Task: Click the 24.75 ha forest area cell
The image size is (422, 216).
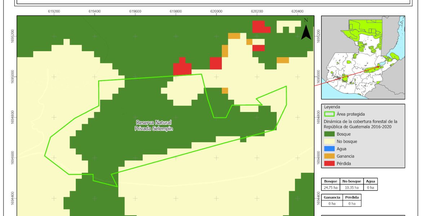Action: [x=331, y=188]
